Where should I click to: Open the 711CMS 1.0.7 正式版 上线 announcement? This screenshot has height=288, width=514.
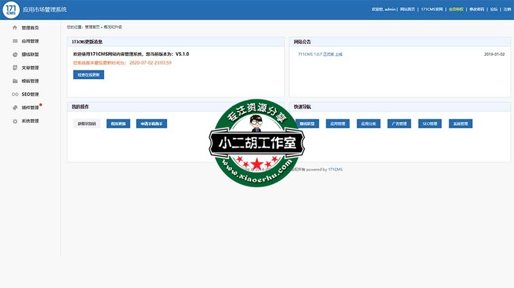click(320, 55)
